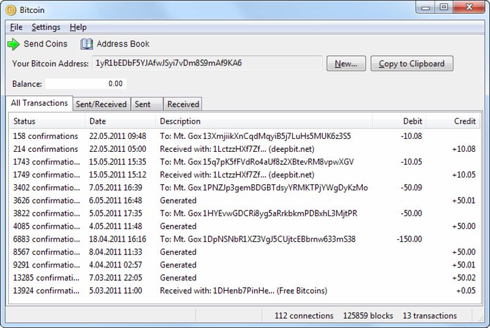Sort by the Description column header
The height and width of the screenshot is (328, 490).
pyautogui.click(x=264, y=121)
